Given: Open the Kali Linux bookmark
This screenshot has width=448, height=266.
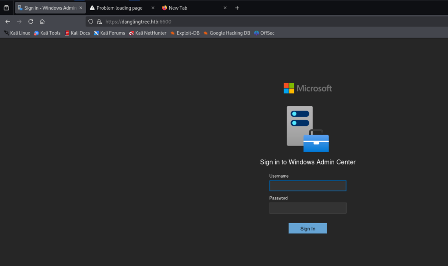Looking at the screenshot, I should point(17,33).
